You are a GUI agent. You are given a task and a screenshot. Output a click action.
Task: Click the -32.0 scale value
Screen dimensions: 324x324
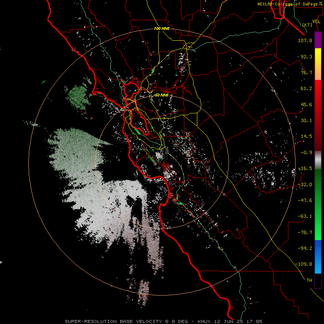(305, 185)
